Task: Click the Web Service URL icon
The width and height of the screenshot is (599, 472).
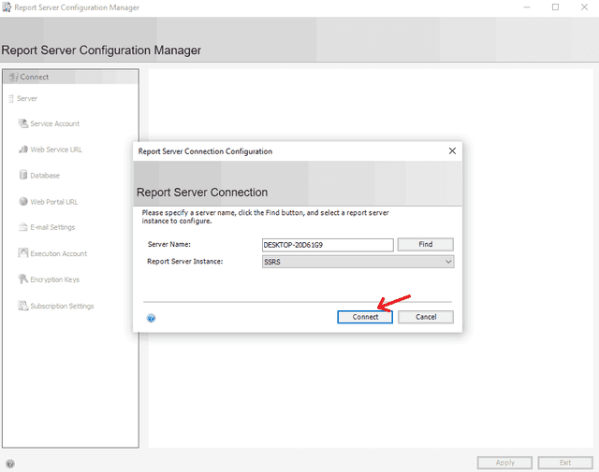Action: pos(23,150)
